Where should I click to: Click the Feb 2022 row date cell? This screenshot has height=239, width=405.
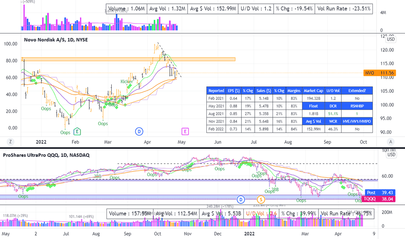click(x=216, y=129)
